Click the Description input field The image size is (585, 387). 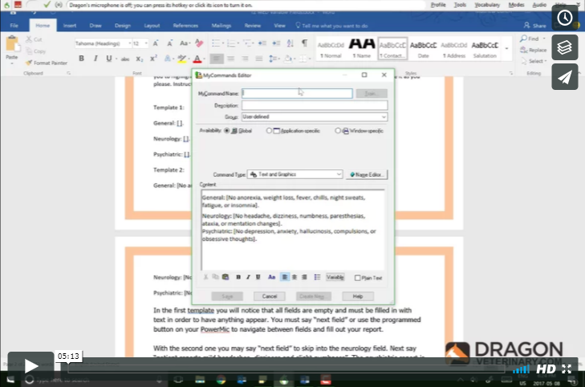315,105
